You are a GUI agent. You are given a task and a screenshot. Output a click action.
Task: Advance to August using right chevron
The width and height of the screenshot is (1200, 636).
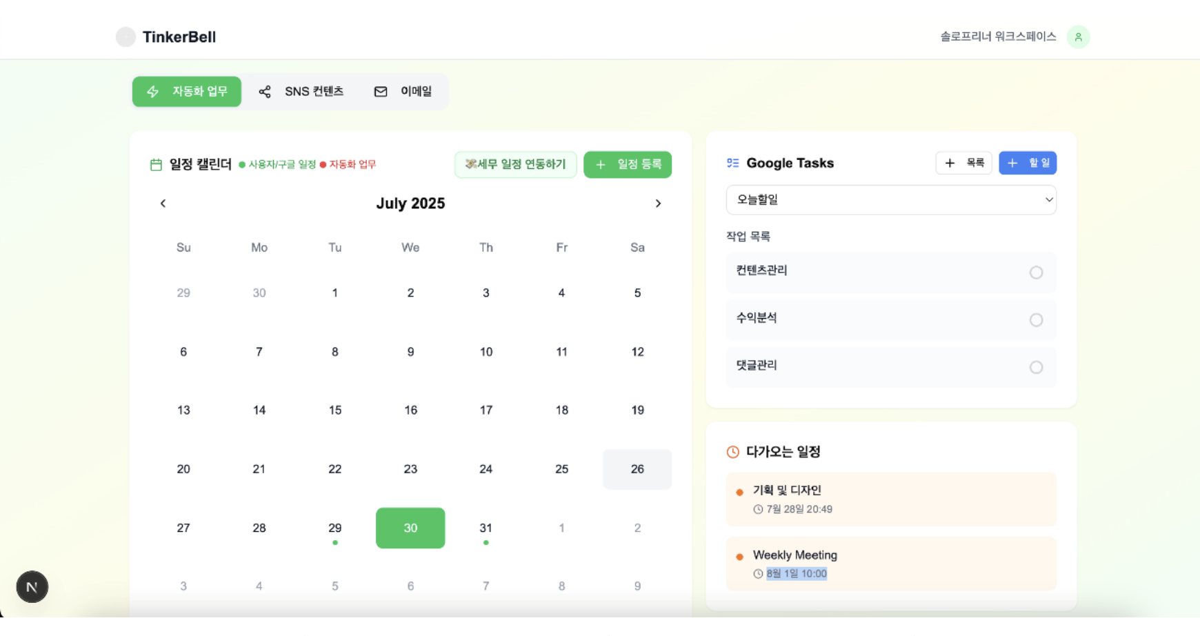tap(658, 203)
